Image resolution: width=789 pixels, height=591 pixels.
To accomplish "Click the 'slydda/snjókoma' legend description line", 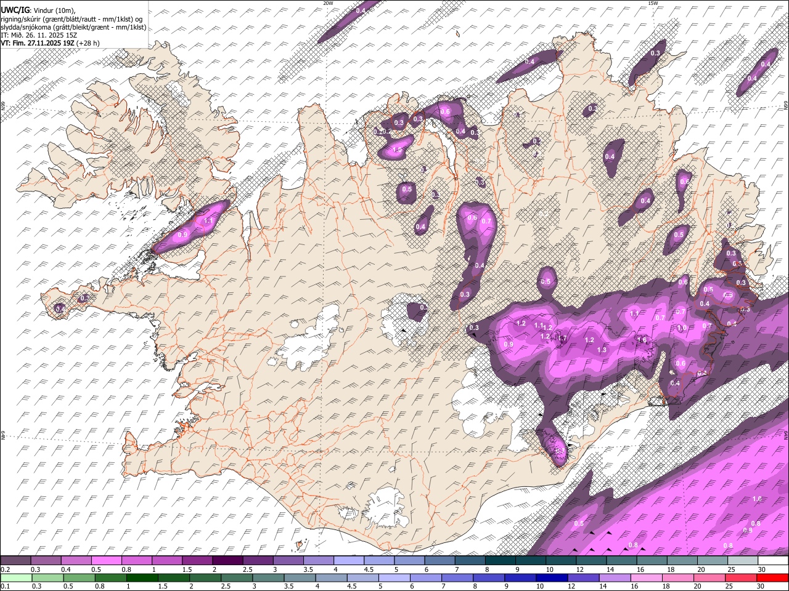I will coord(73,27).
